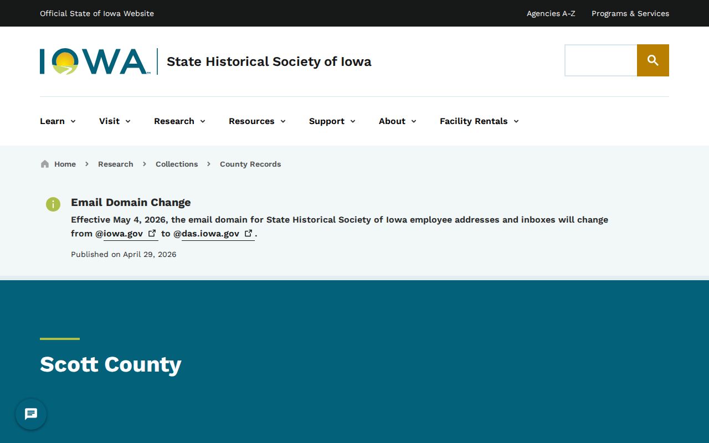
Task: Click the Iowa logo
Action: pyautogui.click(x=94, y=61)
